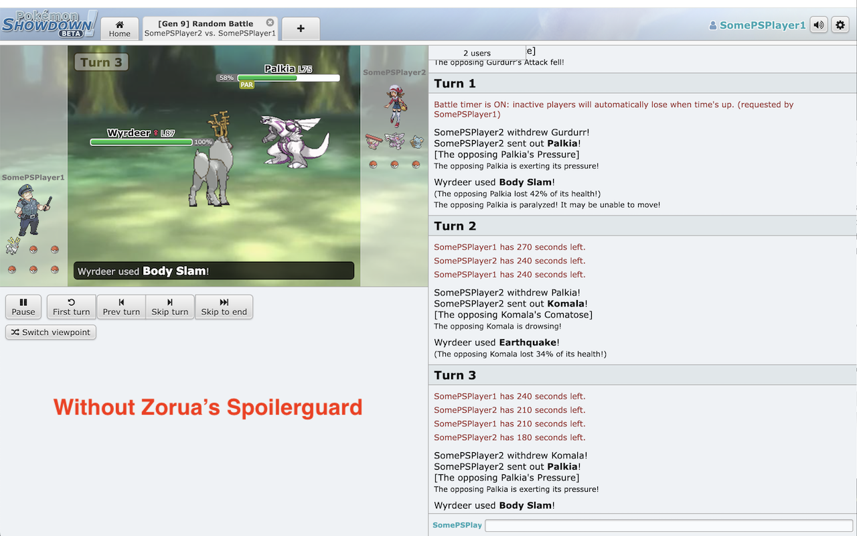The image size is (857, 536).
Task: Click 'SomePSPlayer2 has 180 seconds left.' line
Action: click(x=510, y=438)
